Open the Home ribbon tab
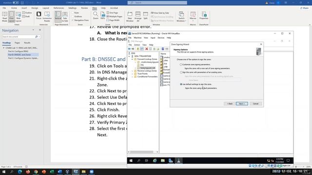The image size is (312, 175). coord(14,8)
